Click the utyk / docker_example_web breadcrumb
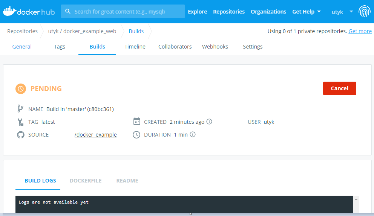Image resolution: width=374 pixels, height=216 pixels. point(82,31)
